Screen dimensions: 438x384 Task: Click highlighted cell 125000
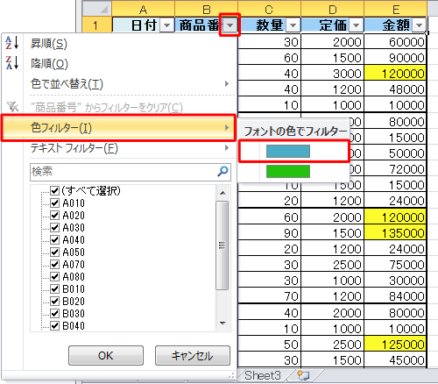click(395, 345)
